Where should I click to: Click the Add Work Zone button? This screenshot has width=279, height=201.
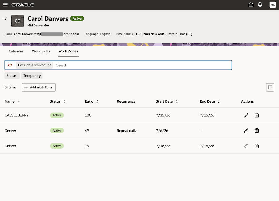[39, 87]
